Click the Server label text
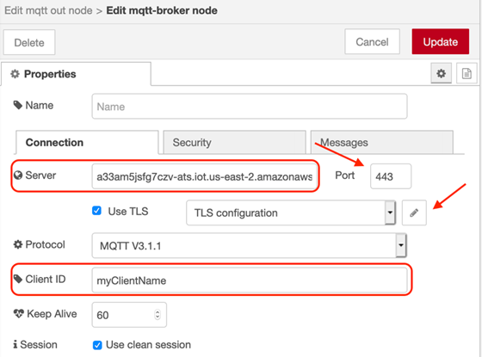The height and width of the screenshot is (357, 482). pyautogui.click(x=40, y=175)
